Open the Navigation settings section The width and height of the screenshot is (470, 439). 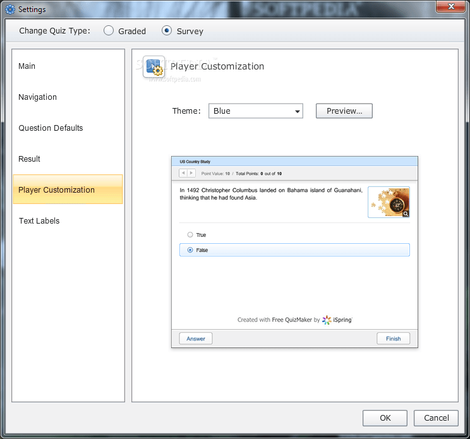click(x=68, y=97)
